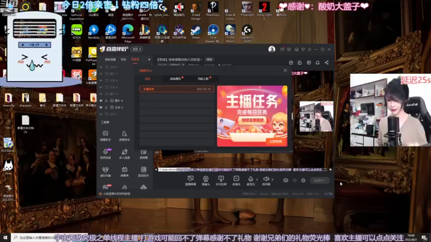Close the message center dialog
Viewport: 431px width, 242px height.
(x=285, y=70)
